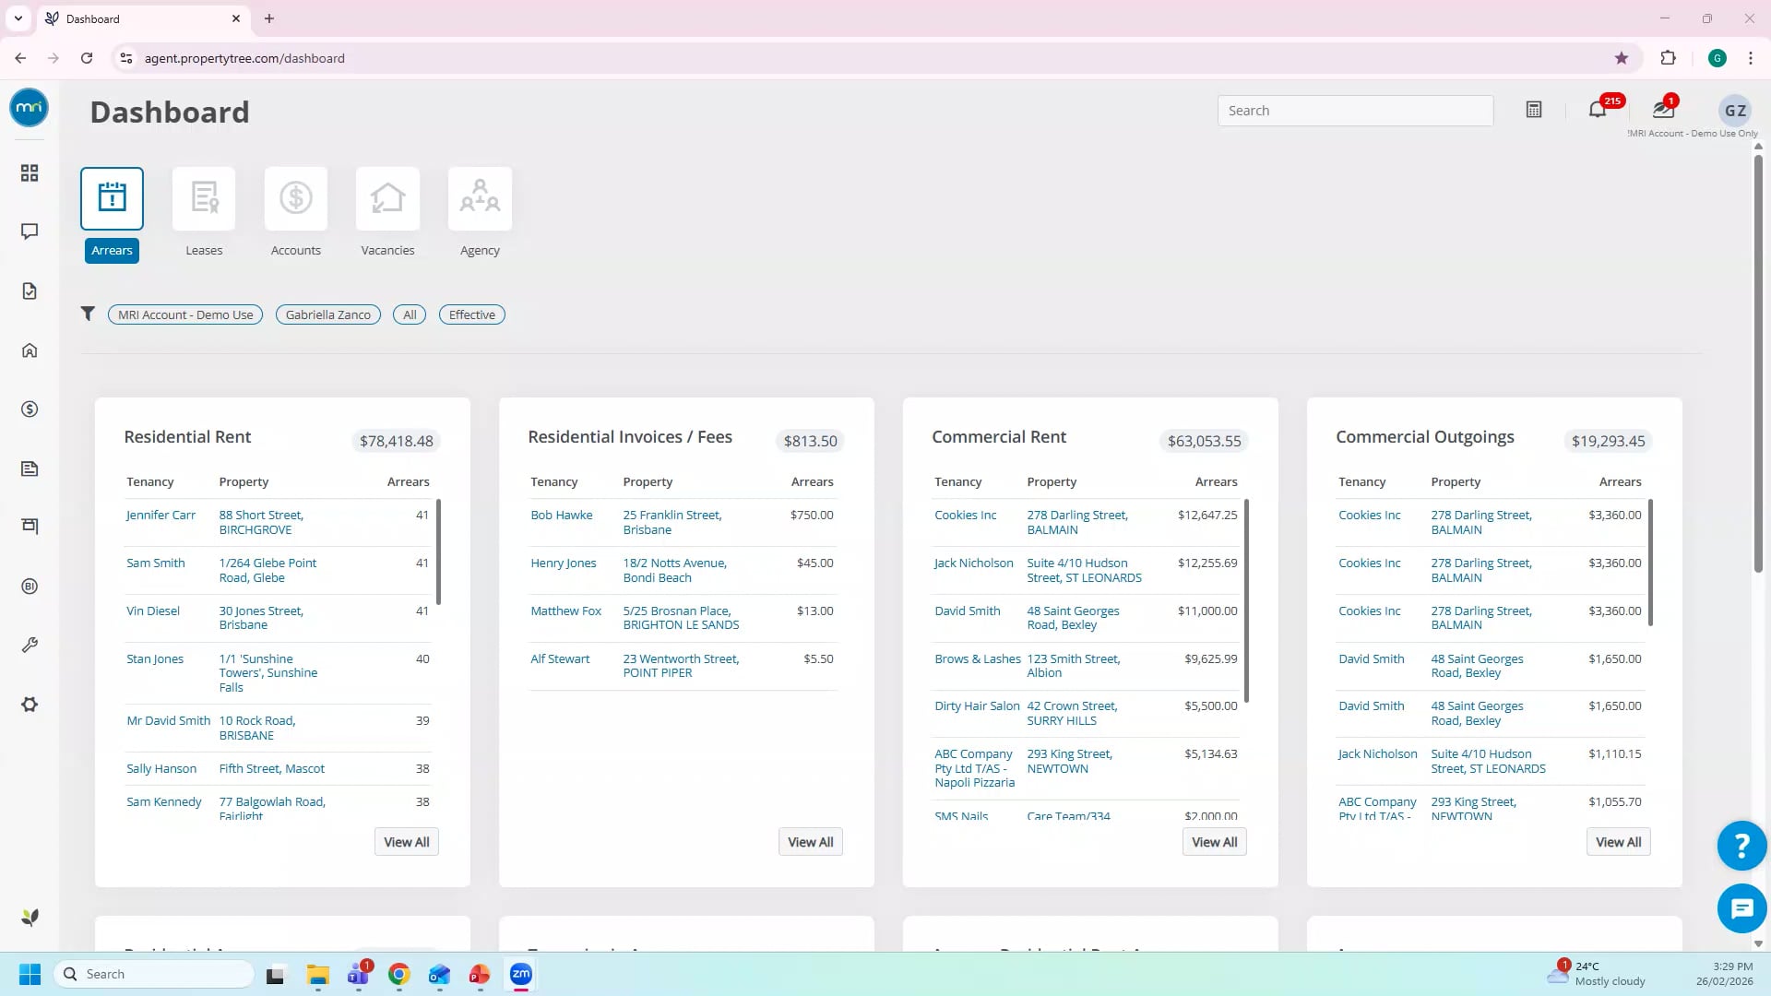Open the MRI logo home icon
The image size is (1771, 996).
click(29, 108)
